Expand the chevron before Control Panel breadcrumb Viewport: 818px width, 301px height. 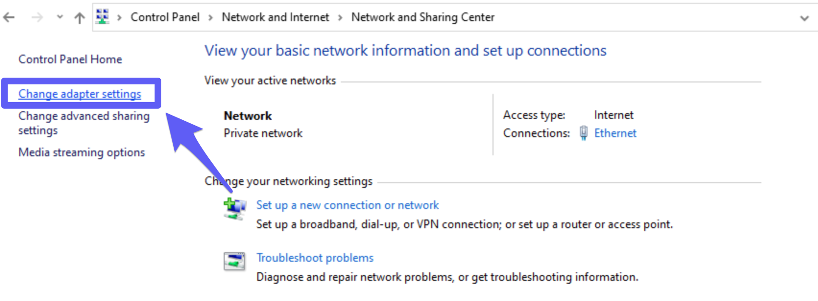[119, 18]
